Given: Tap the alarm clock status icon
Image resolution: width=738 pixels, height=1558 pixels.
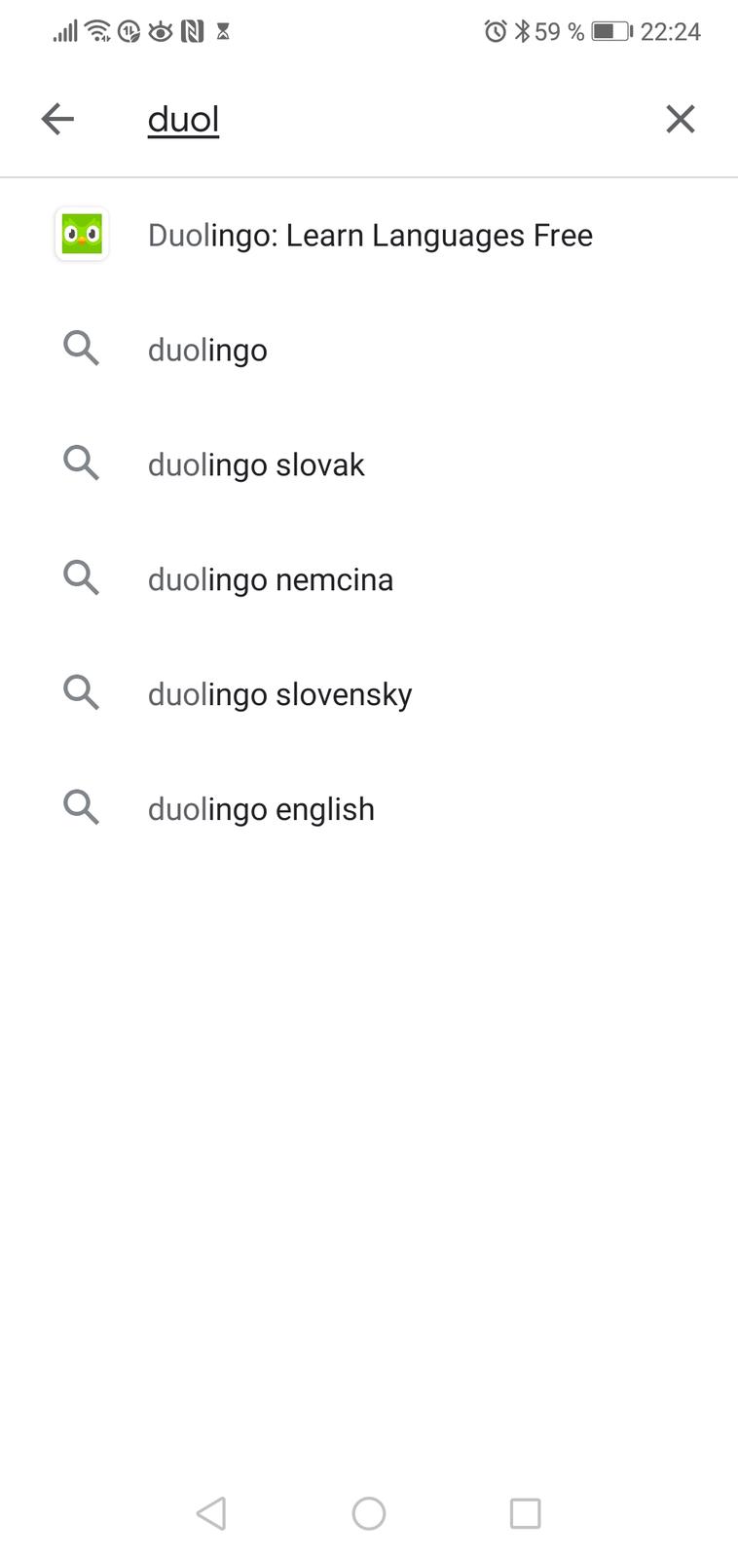Looking at the screenshot, I should coord(495,32).
